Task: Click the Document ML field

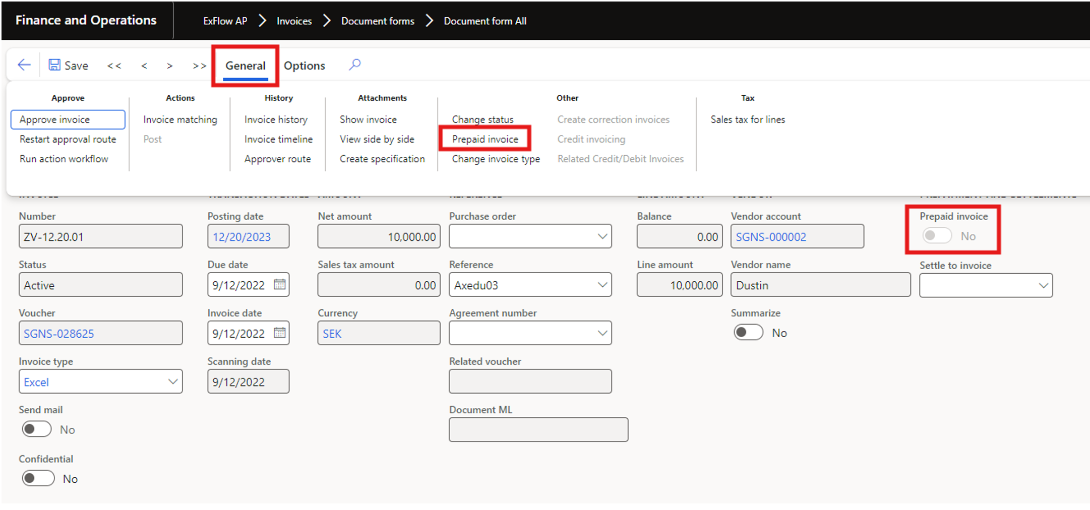Action: pyautogui.click(x=538, y=430)
